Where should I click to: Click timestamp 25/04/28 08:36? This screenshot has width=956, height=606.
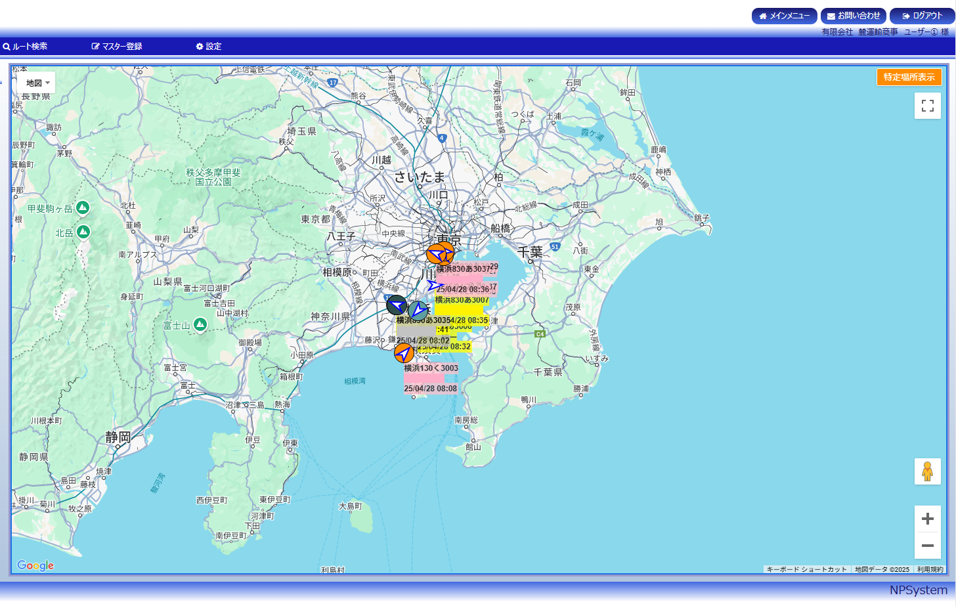(x=464, y=289)
